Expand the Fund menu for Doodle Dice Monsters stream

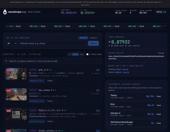coord(50,121)
